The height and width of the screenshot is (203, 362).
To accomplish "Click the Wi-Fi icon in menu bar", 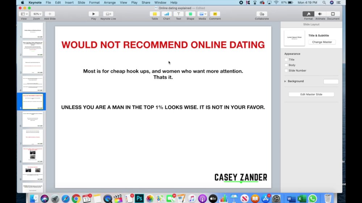I will click(x=276, y=3).
